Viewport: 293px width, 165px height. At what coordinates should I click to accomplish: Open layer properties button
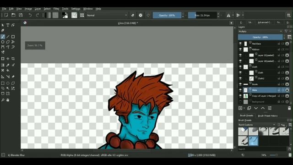(270, 108)
